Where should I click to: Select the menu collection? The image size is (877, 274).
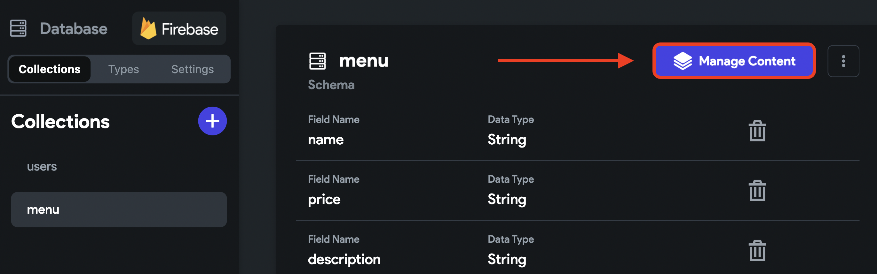(x=119, y=209)
